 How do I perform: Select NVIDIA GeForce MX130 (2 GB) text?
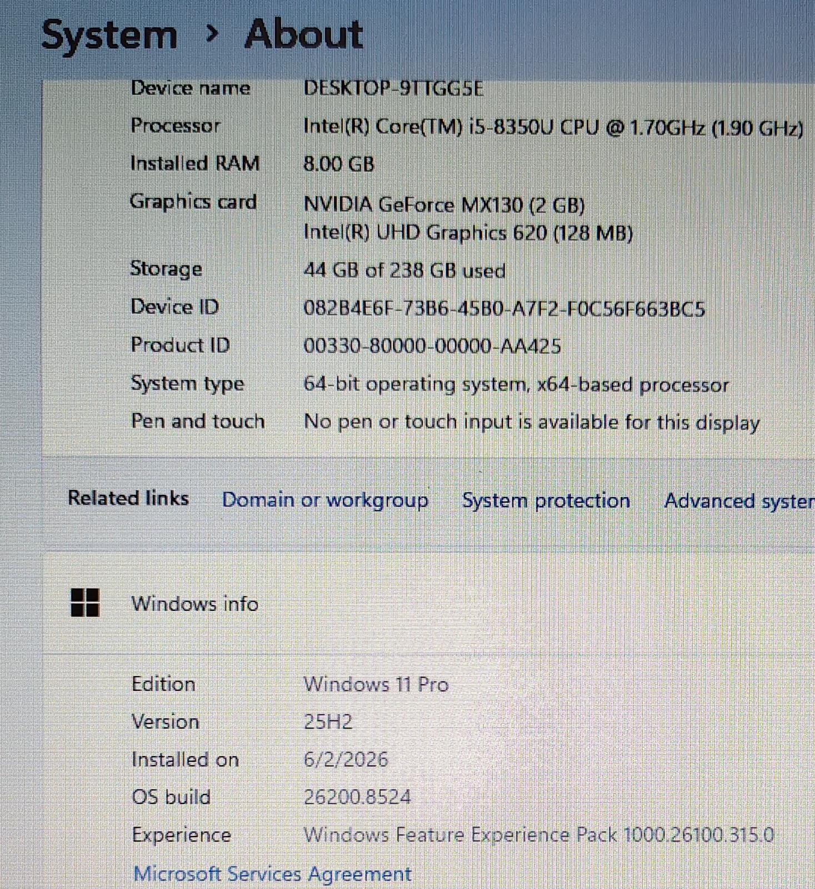tap(444, 205)
